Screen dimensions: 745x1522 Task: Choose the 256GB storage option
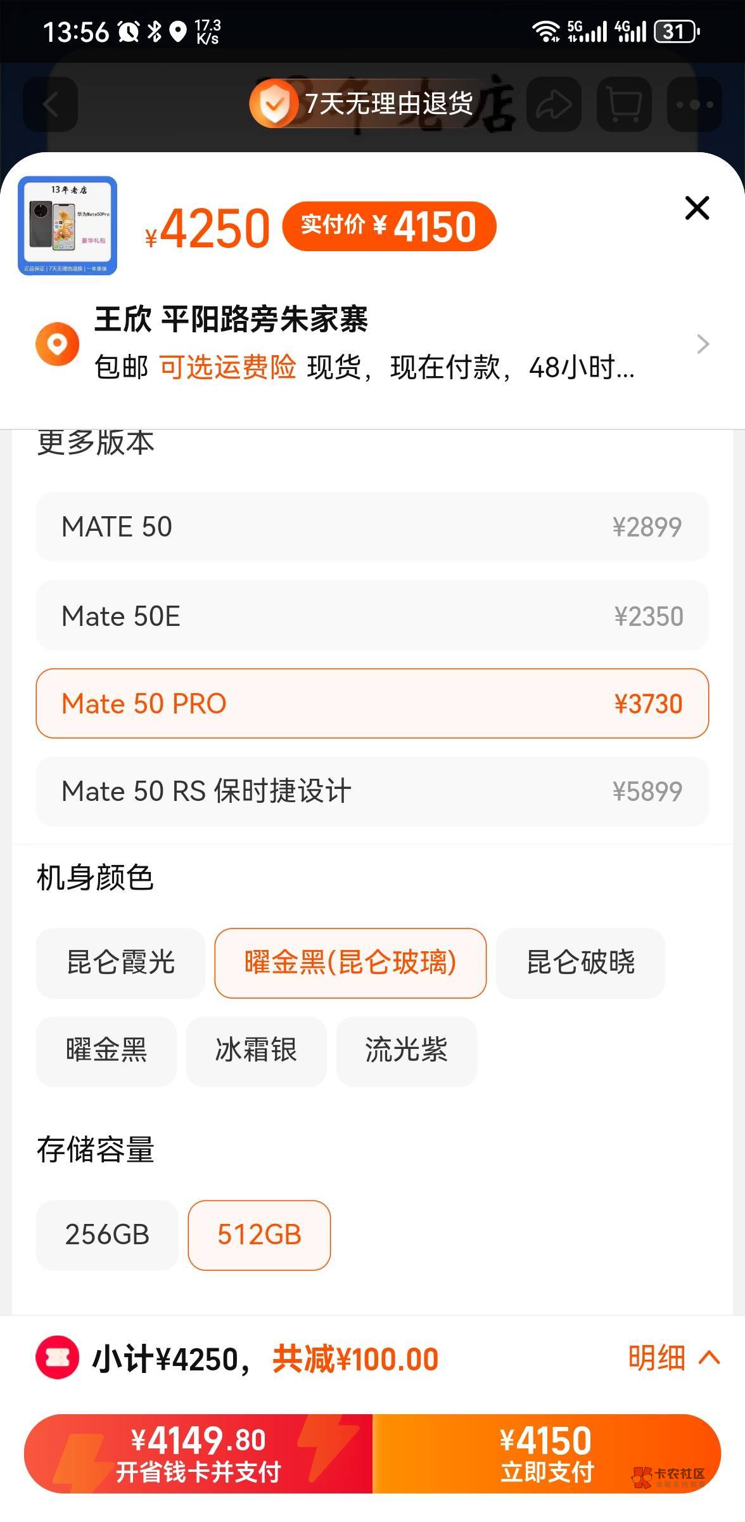pyautogui.click(x=107, y=1235)
